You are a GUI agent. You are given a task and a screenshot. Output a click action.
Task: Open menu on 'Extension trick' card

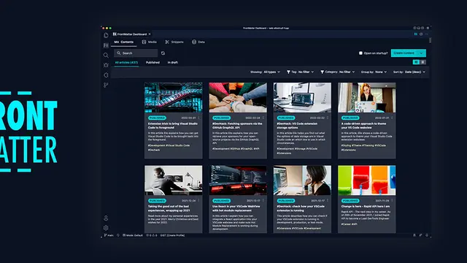199,118
